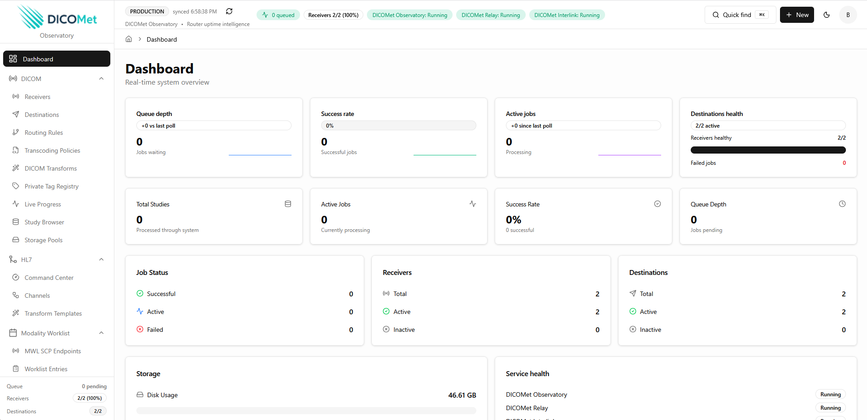Click the DICOMet Observatory Running status pill
This screenshot has width=867, height=420.
click(x=410, y=15)
